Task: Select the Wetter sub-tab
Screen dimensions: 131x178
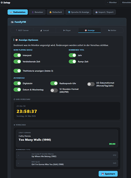Action: point(112,30)
